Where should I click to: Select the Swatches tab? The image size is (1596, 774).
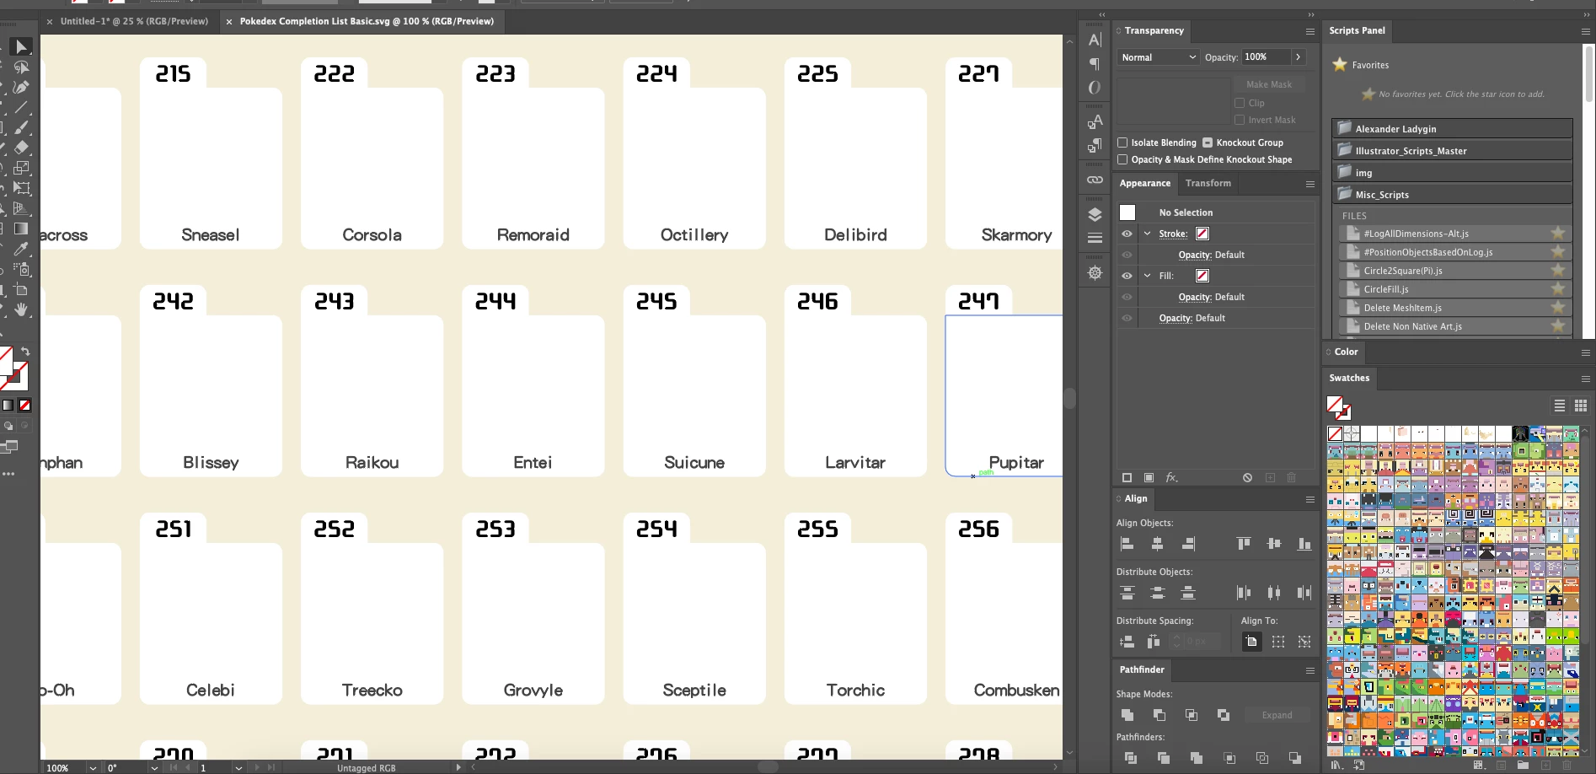[x=1349, y=378]
